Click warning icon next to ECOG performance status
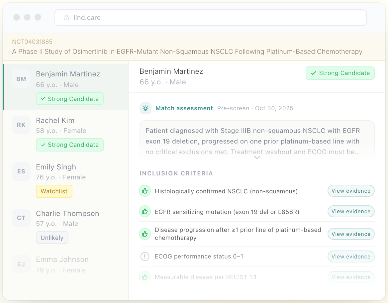Image resolution: width=388 pixels, height=303 pixels. (145, 256)
